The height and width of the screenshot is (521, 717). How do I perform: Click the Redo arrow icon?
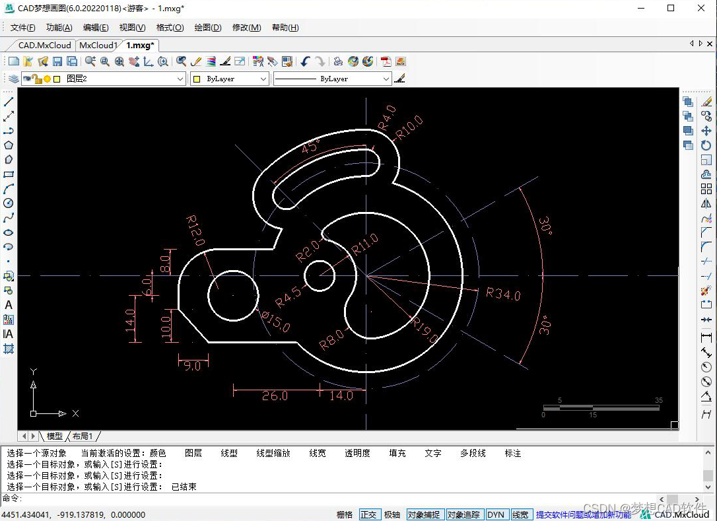coord(320,61)
